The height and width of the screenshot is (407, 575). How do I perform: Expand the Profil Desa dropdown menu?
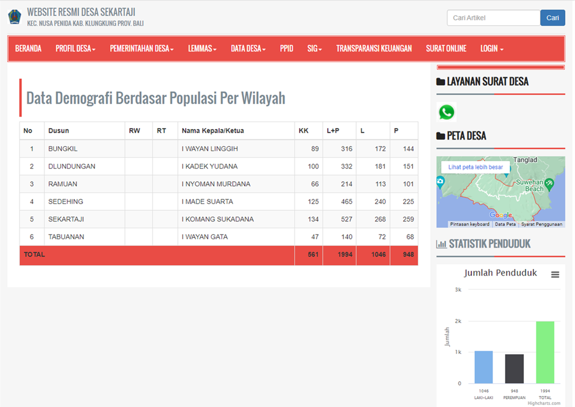pos(75,49)
